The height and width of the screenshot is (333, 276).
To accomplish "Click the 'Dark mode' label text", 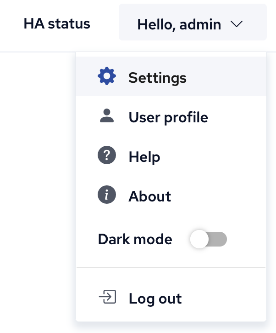I will [135, 240].
